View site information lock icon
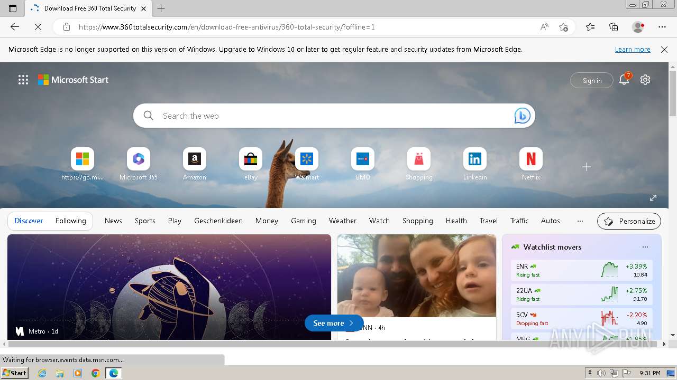 point(67,27)
